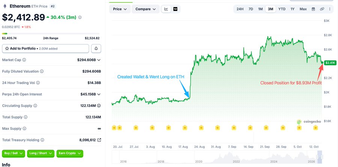
Task: Select the 3M time range
Action: [270, 9]
